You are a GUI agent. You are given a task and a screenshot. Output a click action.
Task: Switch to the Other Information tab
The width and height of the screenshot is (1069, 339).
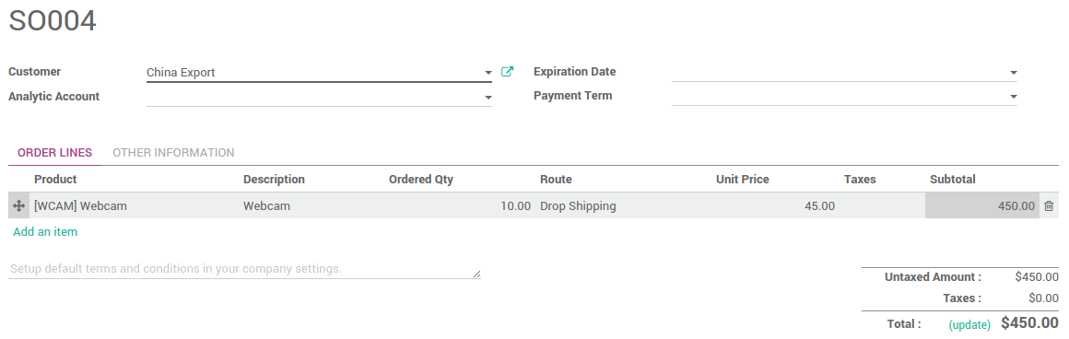[173, 153]
